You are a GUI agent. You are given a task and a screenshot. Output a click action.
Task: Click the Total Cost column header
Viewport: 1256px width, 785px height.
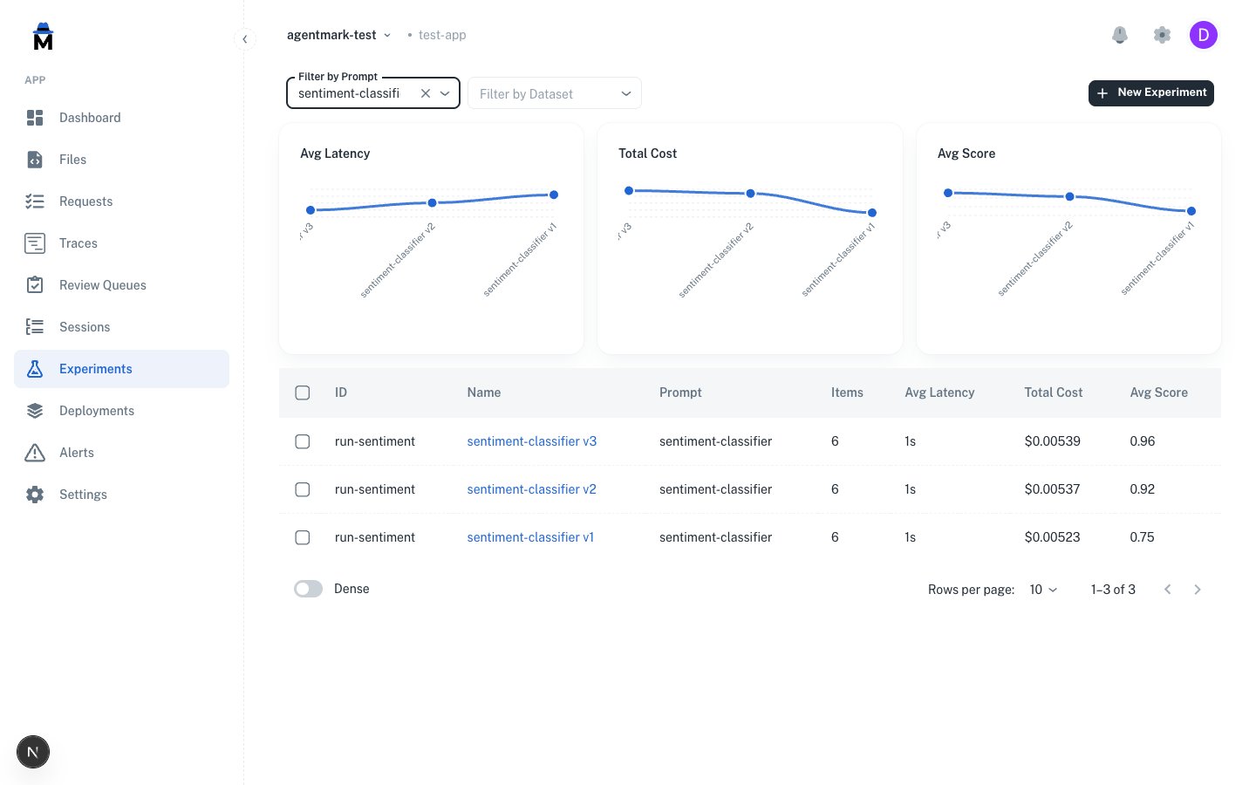[x=1054, y=392]
